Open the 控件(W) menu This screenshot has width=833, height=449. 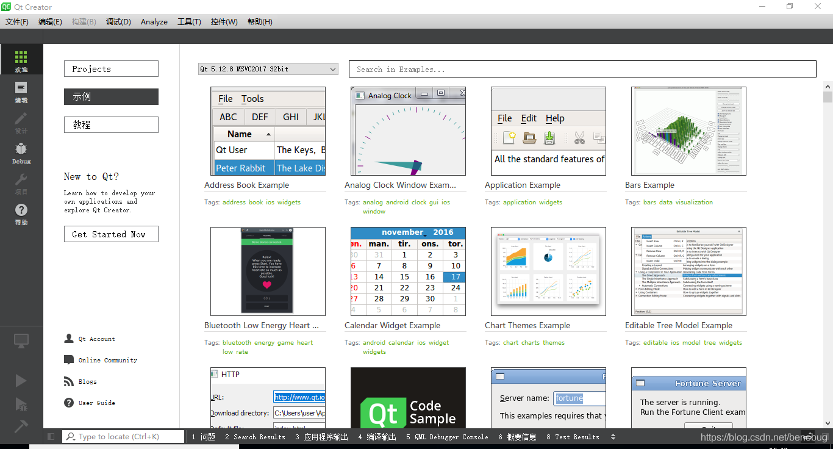[x=224, y=21]
